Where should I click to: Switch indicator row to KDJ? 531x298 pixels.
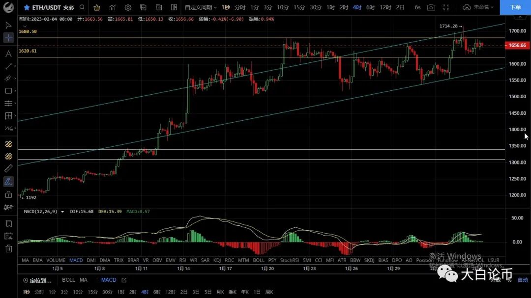[217, 260]
